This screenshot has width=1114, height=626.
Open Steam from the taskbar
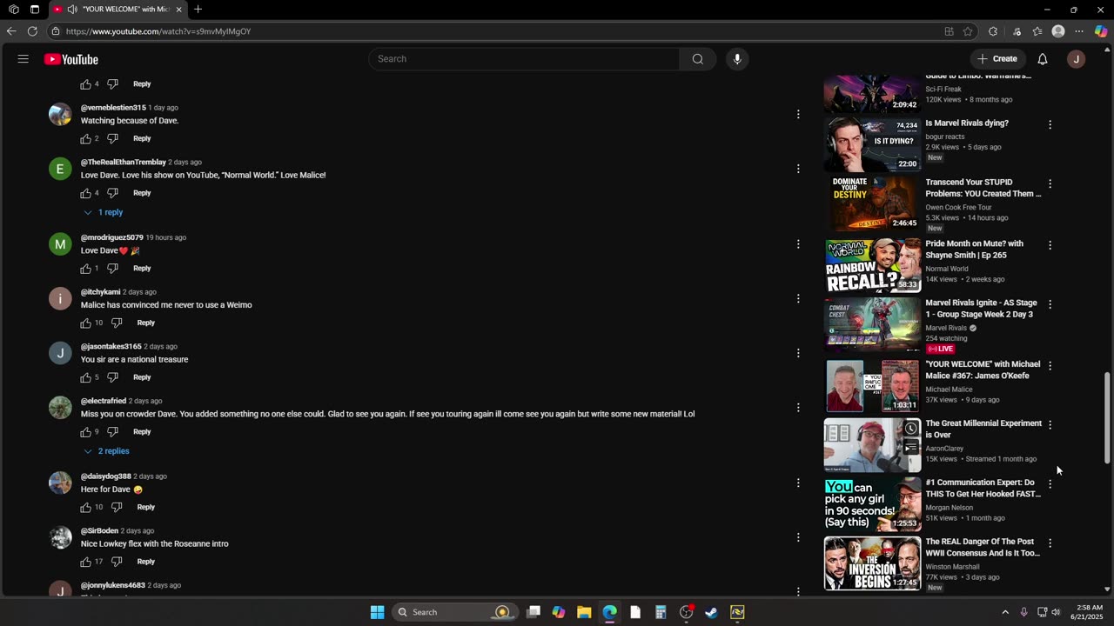click(x=711, y=612)
